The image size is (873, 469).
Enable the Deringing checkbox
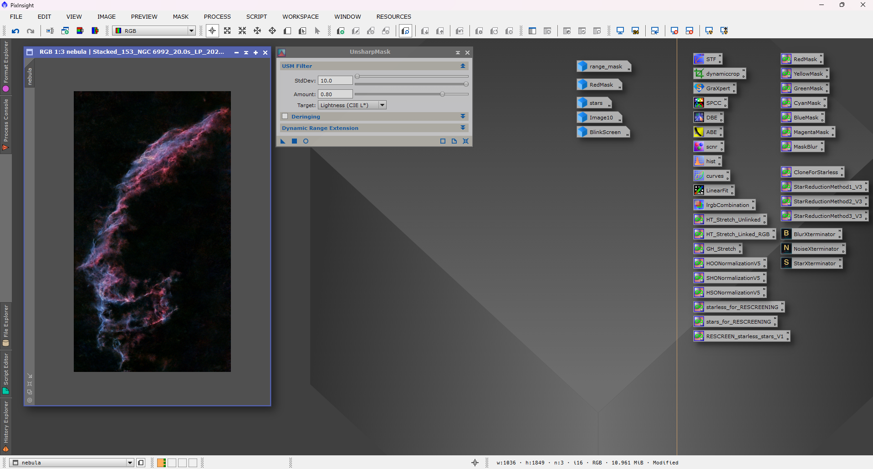coord(285,117)
